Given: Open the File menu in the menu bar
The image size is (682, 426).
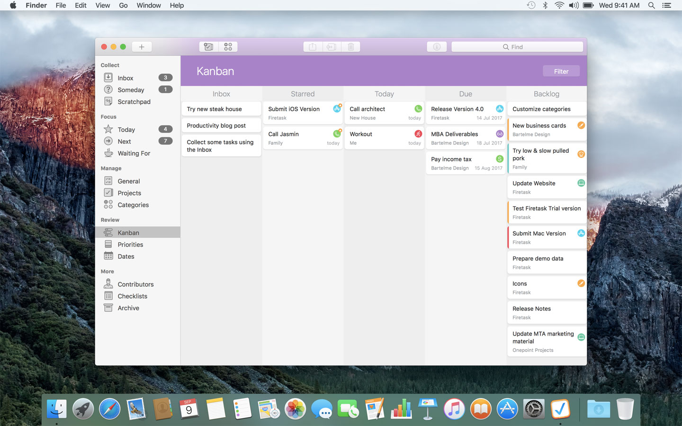Looking at the screenshot, I should [x=61, y=5].
